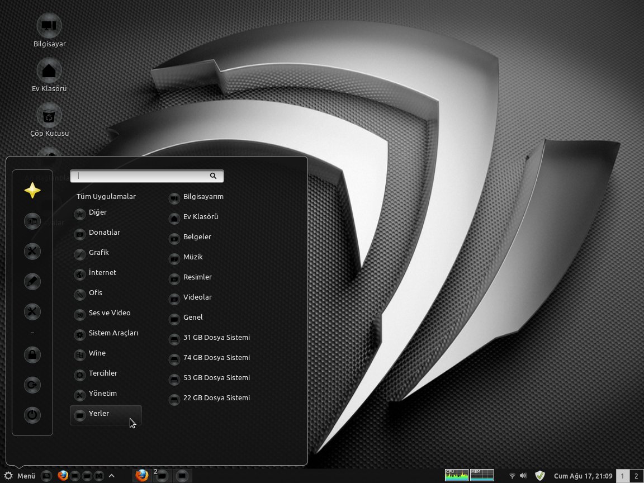Click the pencil text editor icon in sidebar
This screenshot has height=483, width=644.
[x=32, y=282]
